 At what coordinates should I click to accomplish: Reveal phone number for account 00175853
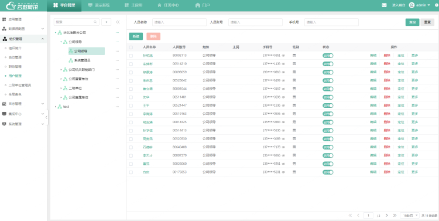click(283, 172)
